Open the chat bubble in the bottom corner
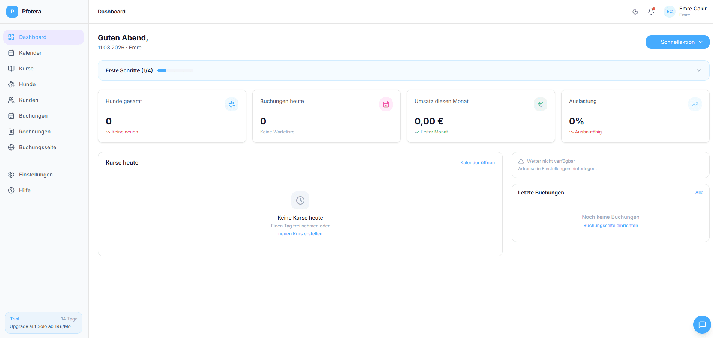The width and height of the screenshot is (713, 338). [702, 325]
